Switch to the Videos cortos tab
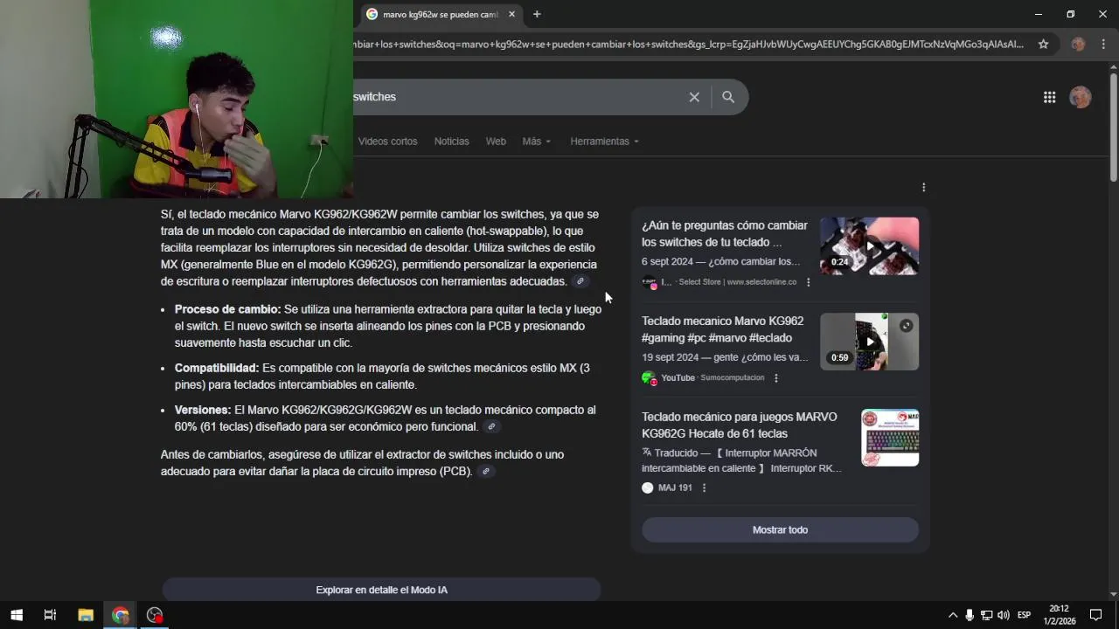 click(x=387, y=142)
